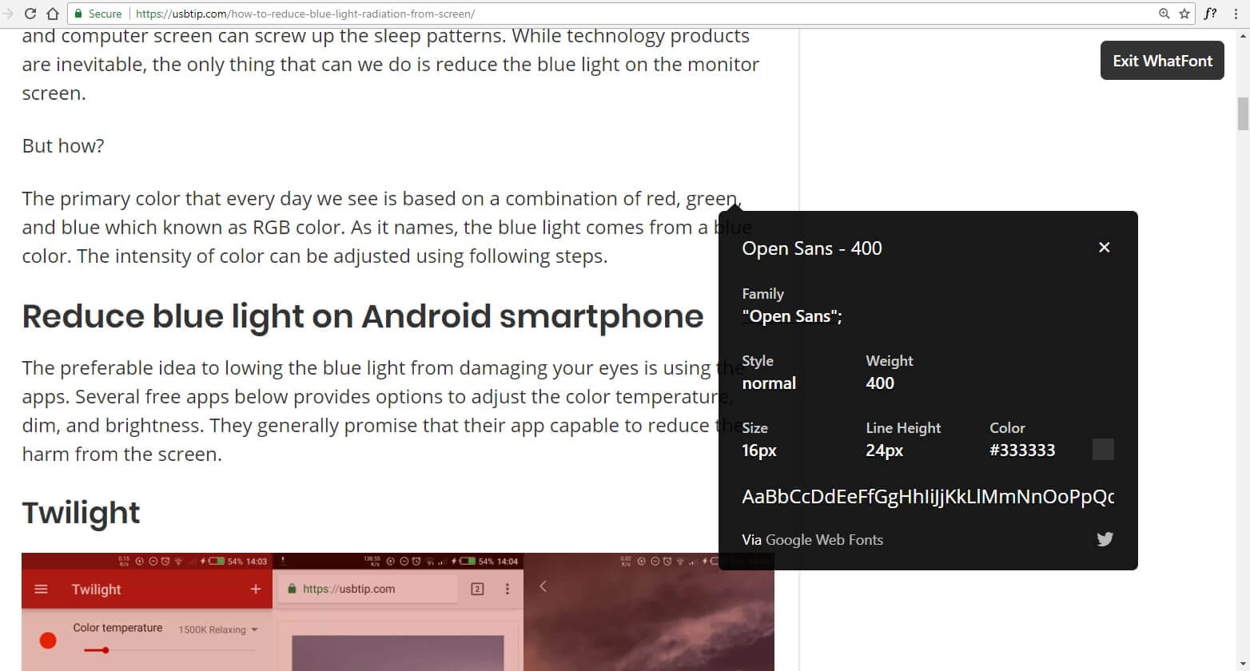Click the page's vertical scrollbar thumb
This screenshot has height=671, width=1250.
(1243, 113)
